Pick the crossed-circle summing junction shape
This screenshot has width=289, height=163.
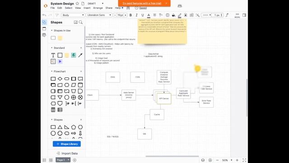80,97
